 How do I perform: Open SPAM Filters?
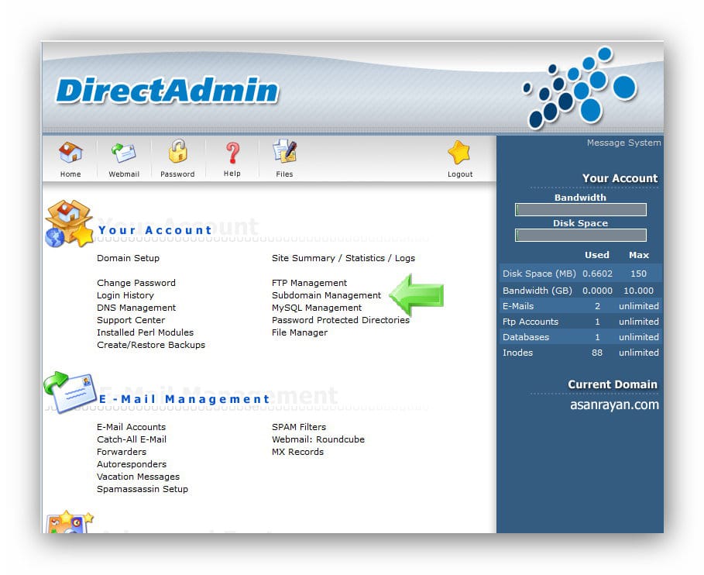pos(299,427)
